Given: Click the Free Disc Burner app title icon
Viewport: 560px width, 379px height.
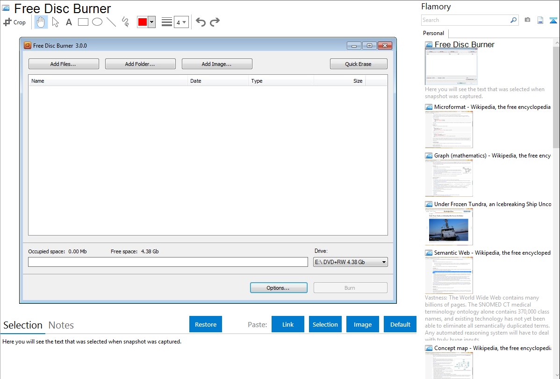Looking at the screenshot, I should (x=28, y=45).
